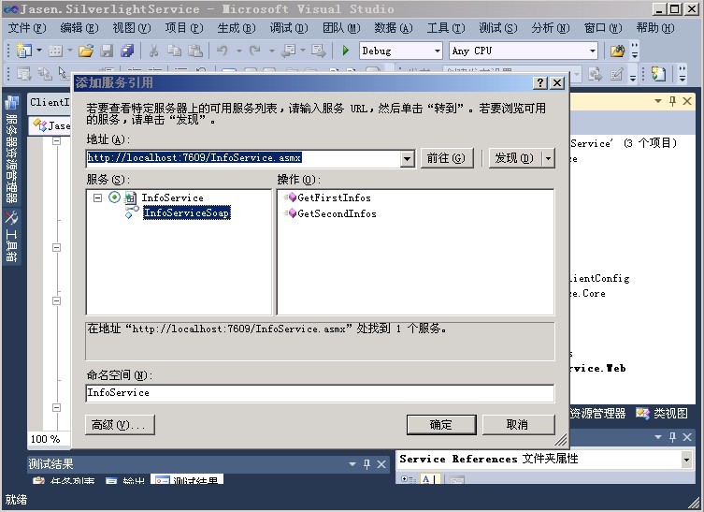The width and height of the screenshot is (704, 512).
Task: Pin the Test Results panel
Action: (366, 464)
